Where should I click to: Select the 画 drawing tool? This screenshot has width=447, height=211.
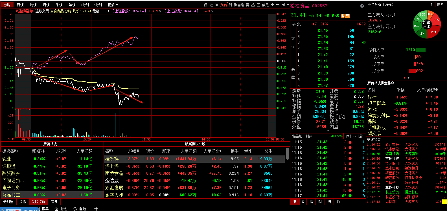(x=216, y=5)
